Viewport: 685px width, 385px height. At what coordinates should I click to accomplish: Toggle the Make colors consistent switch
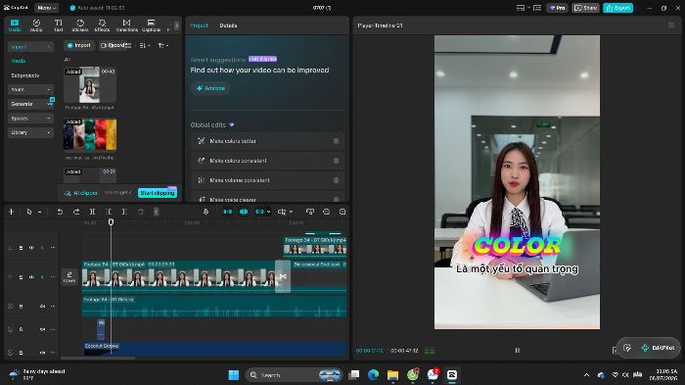[x=336, y=161]
